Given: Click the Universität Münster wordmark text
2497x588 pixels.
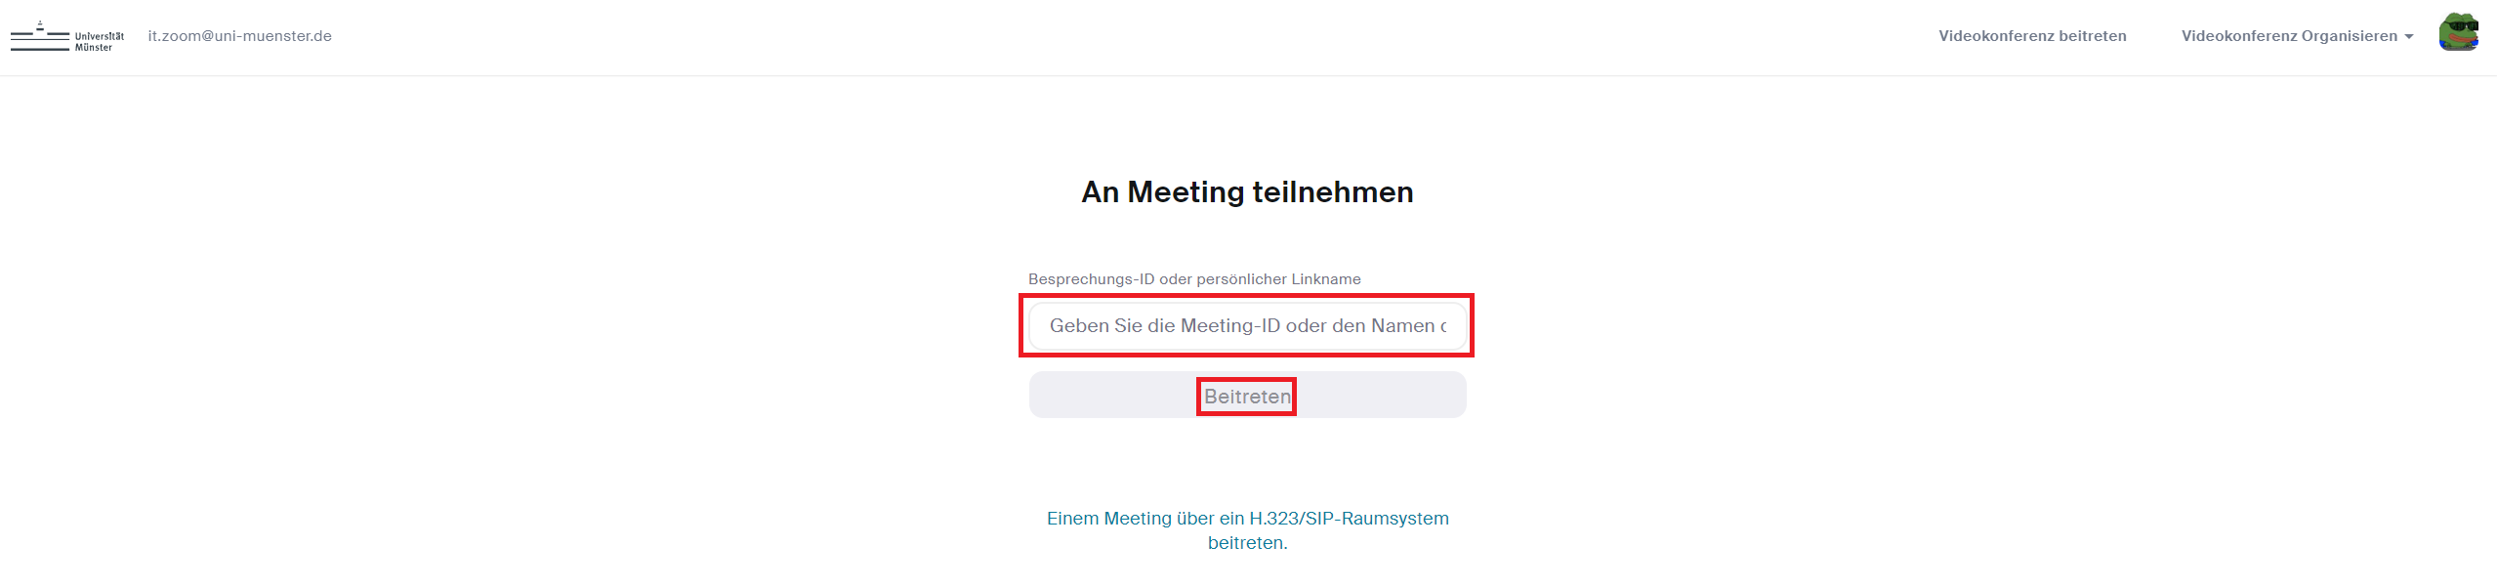Looking at the screenshot, I should (x=99, y=41).
